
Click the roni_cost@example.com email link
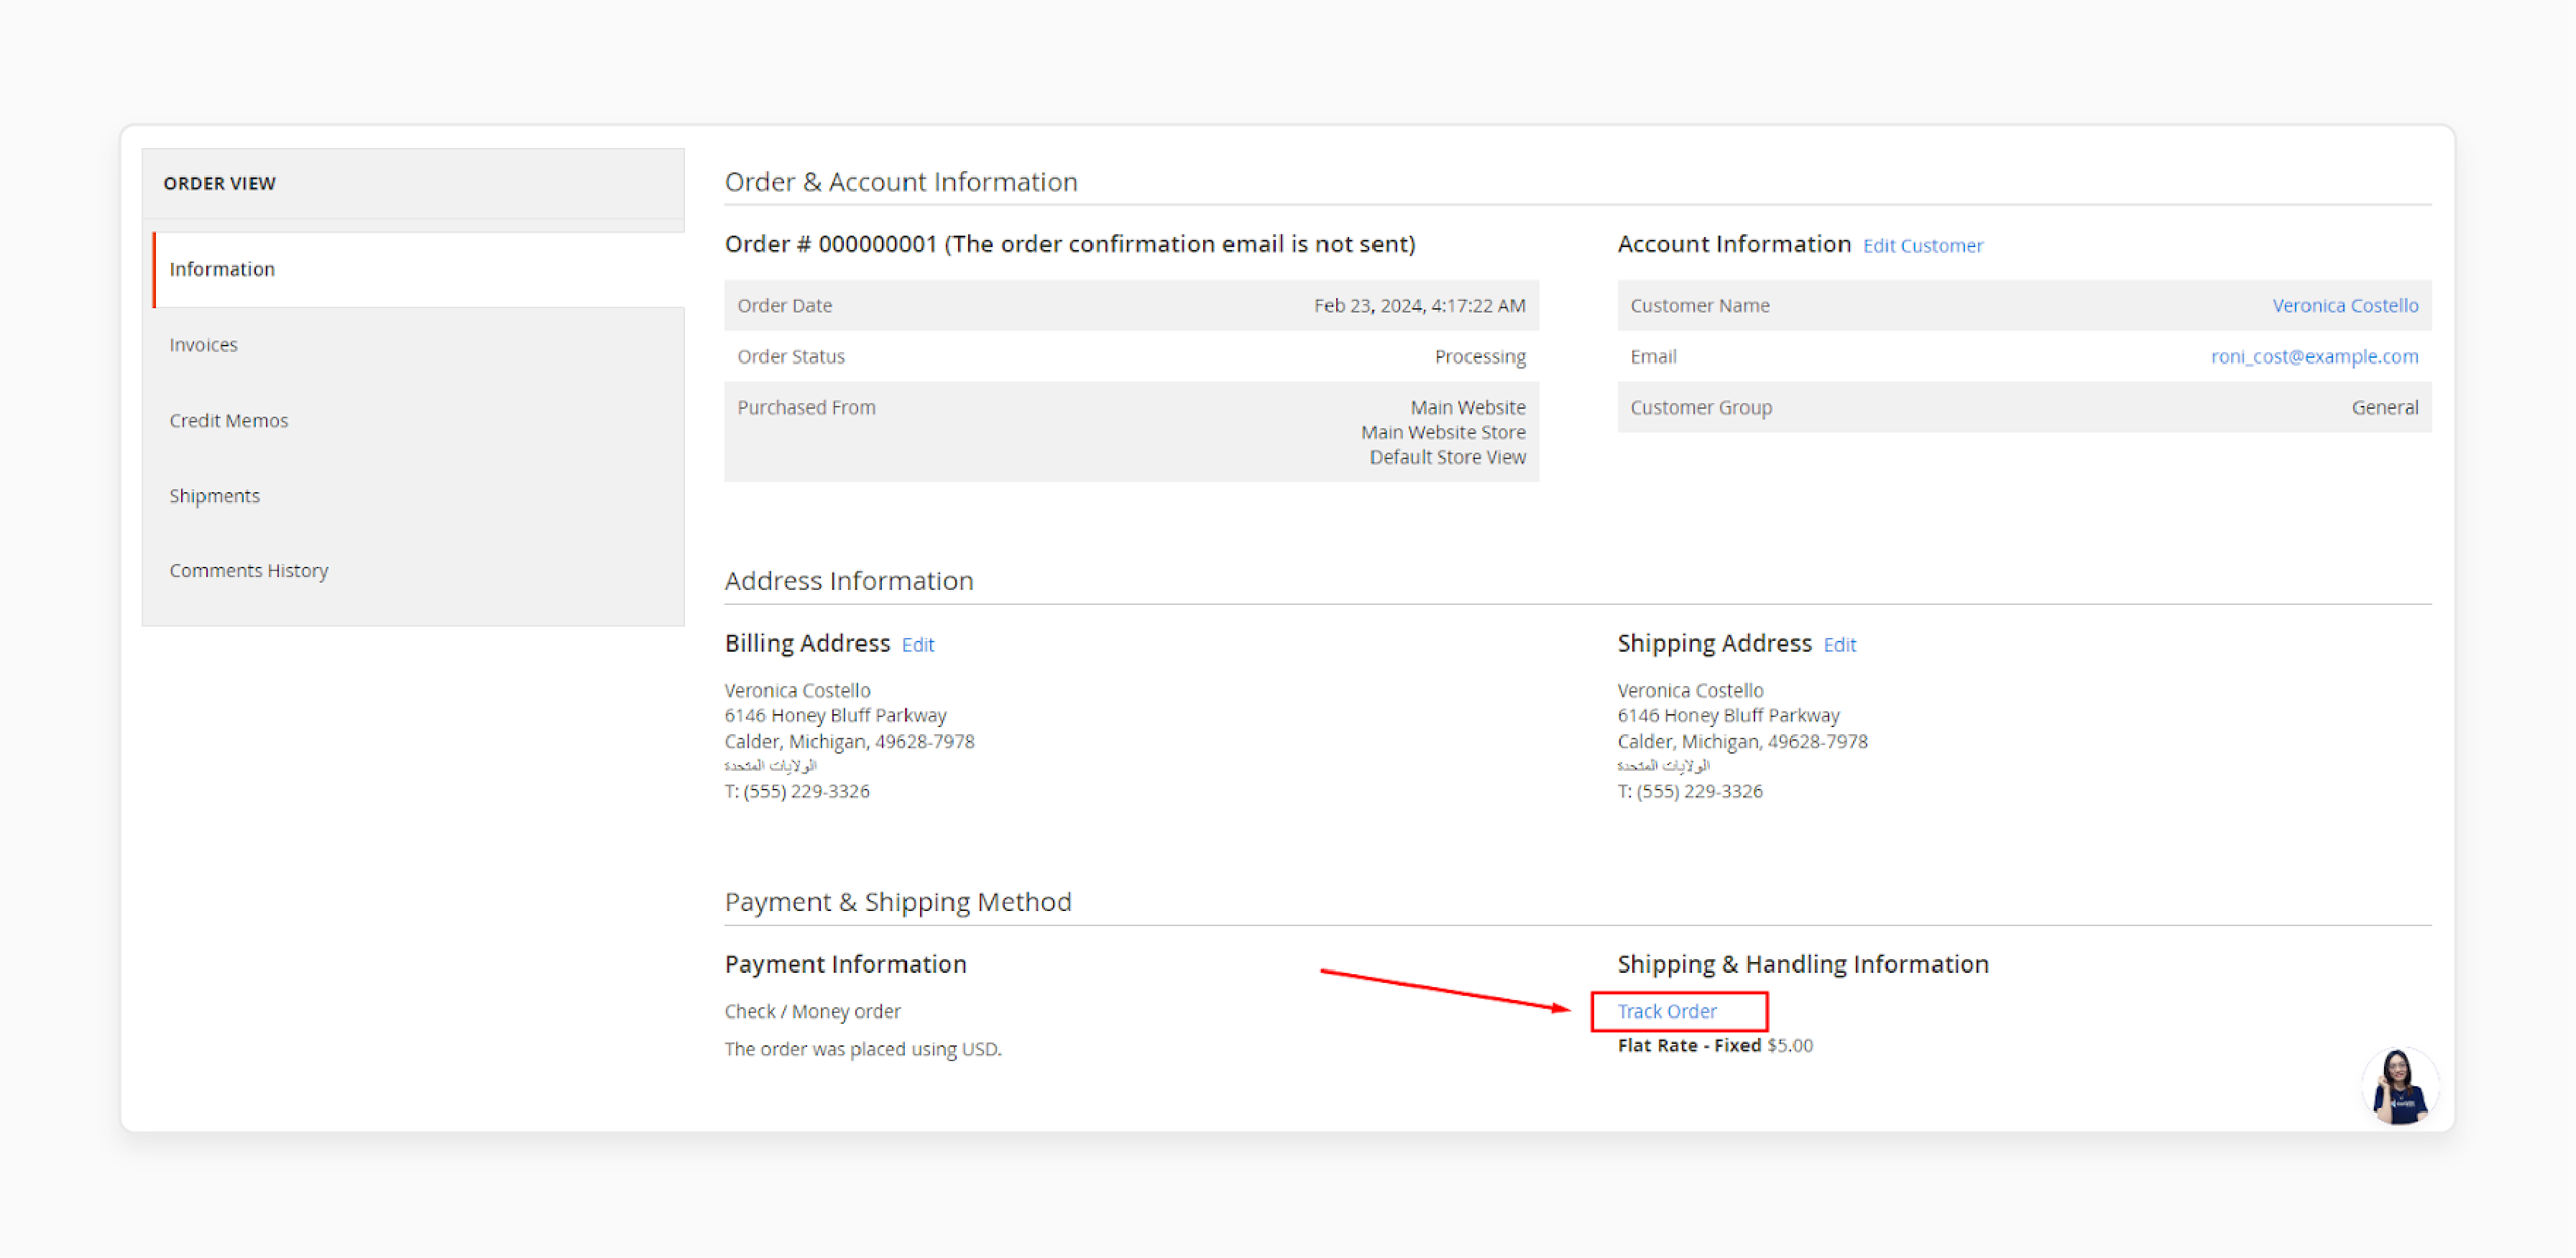click(x=2314, y=357)
